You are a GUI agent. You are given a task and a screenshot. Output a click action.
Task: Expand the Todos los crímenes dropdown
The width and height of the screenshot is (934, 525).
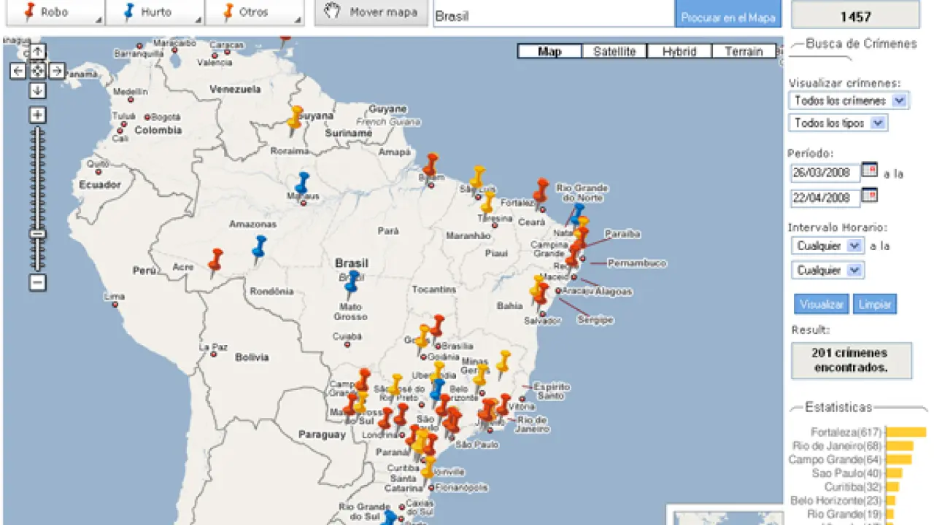click(848, 101)
